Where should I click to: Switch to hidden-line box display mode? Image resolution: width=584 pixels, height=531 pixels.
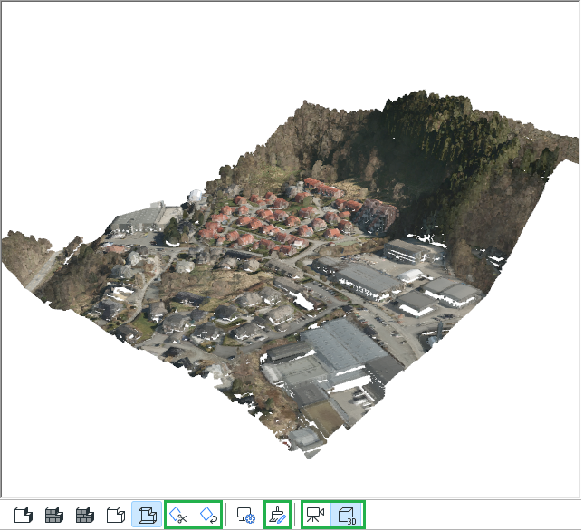pyautogui.click(x=115, y=516)
